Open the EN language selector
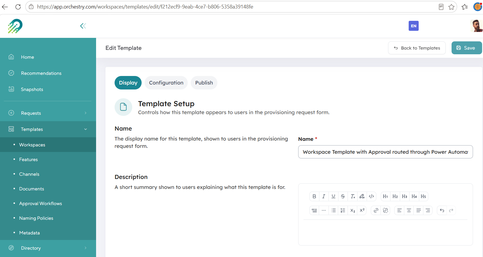 414,26
